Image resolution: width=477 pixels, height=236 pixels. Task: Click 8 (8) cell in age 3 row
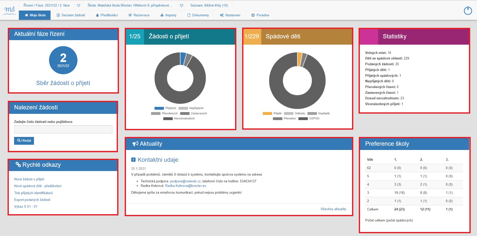(x=423, y=193)
